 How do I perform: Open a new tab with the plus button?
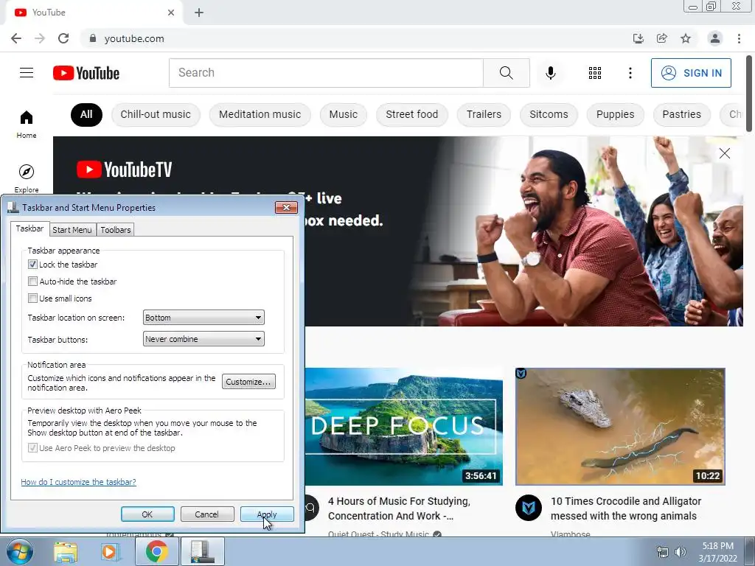[x=199, y=13]
